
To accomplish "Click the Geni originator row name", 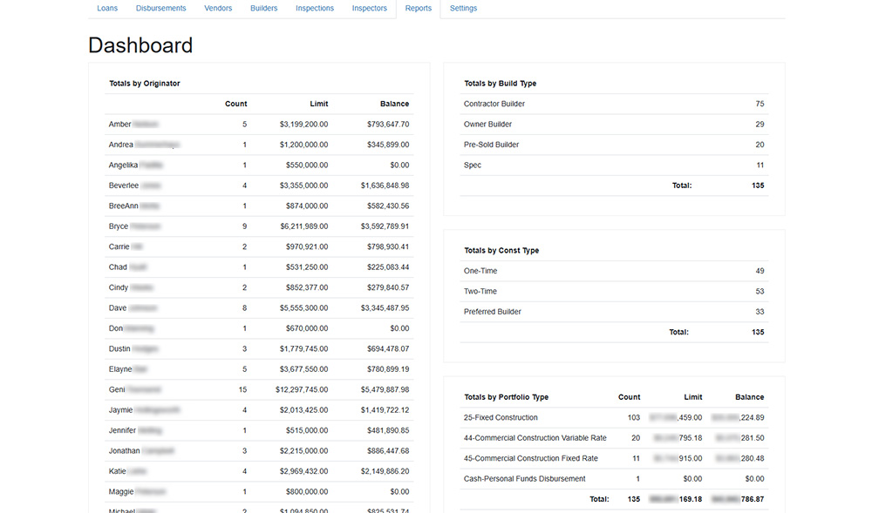I will pyautogui.click(x=118, y=389).
